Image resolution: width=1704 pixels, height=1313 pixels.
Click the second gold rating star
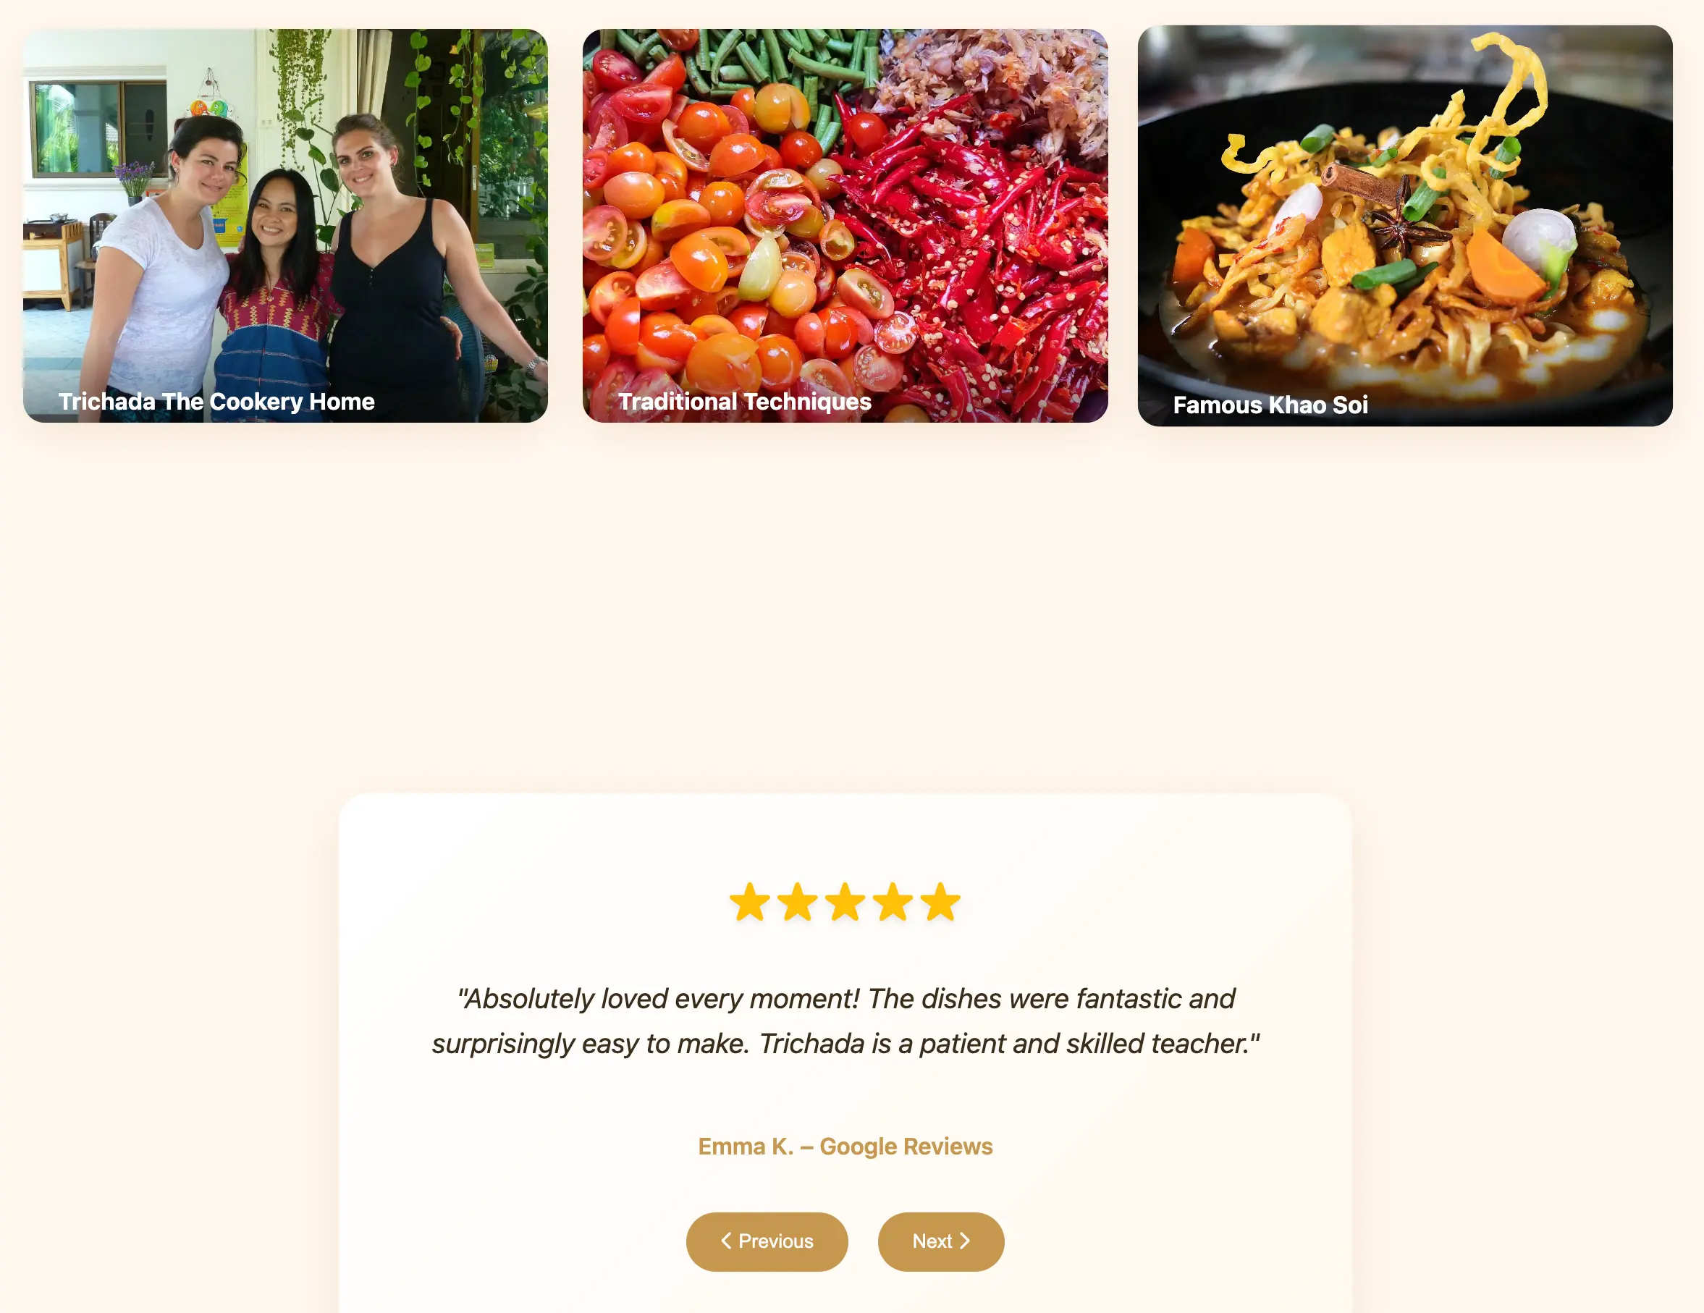(x=798, y=902)
